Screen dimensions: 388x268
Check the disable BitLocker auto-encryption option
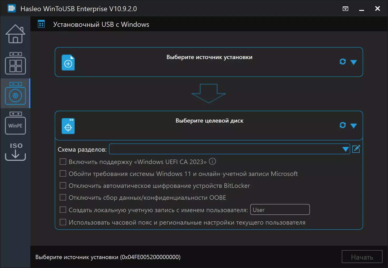click(x=63, y=185)
